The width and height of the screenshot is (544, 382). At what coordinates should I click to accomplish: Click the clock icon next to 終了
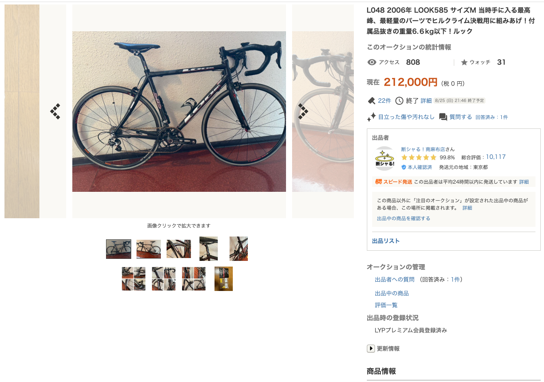click(x=399, y=101)
